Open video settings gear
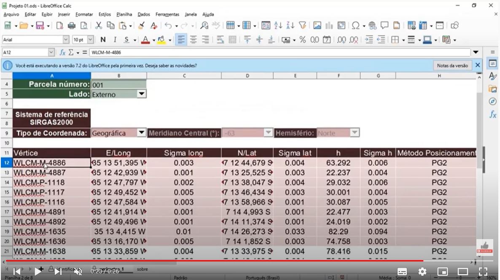 click(x=422, y=272)
